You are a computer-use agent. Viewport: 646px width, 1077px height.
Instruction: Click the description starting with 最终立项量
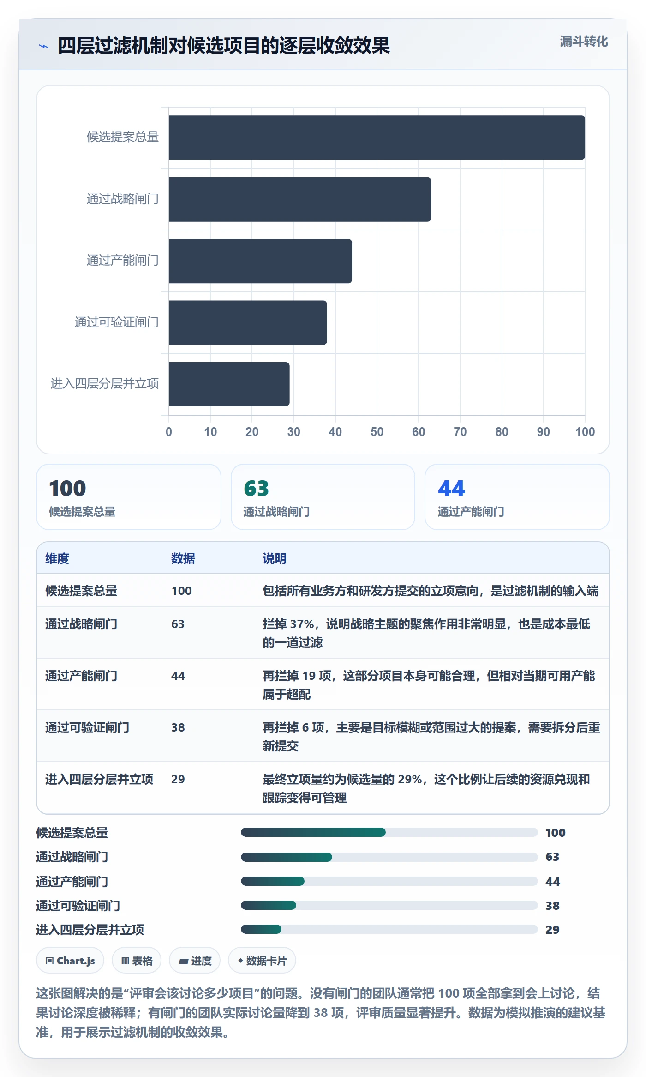(x=427, y=788)
